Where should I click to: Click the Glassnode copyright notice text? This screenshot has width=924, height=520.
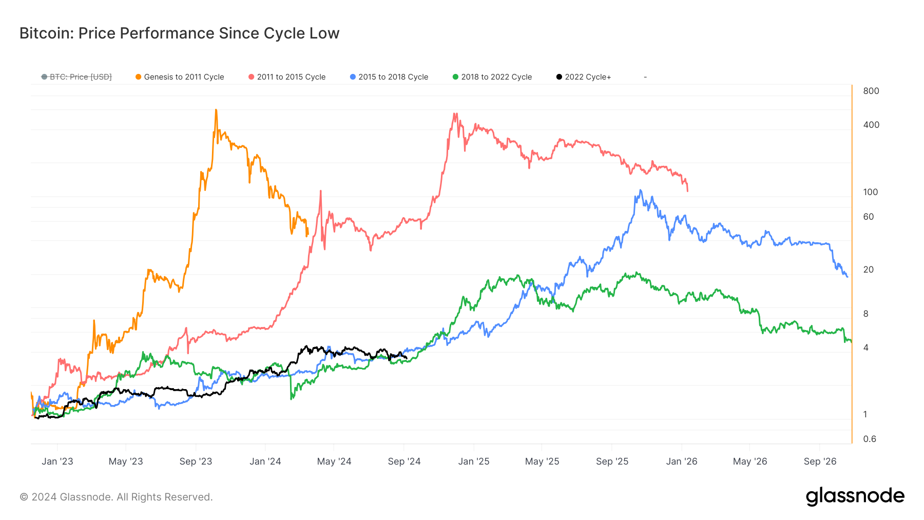(x=116, y=497)
